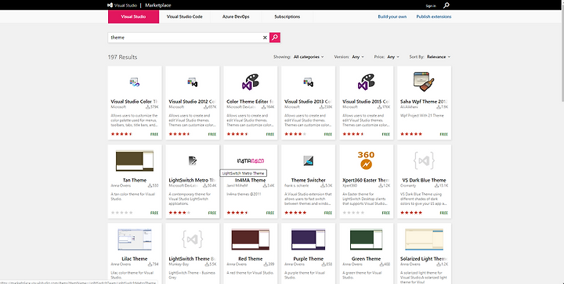Click LightSwitch Theme Business Grey icon

tap(193, 239)
